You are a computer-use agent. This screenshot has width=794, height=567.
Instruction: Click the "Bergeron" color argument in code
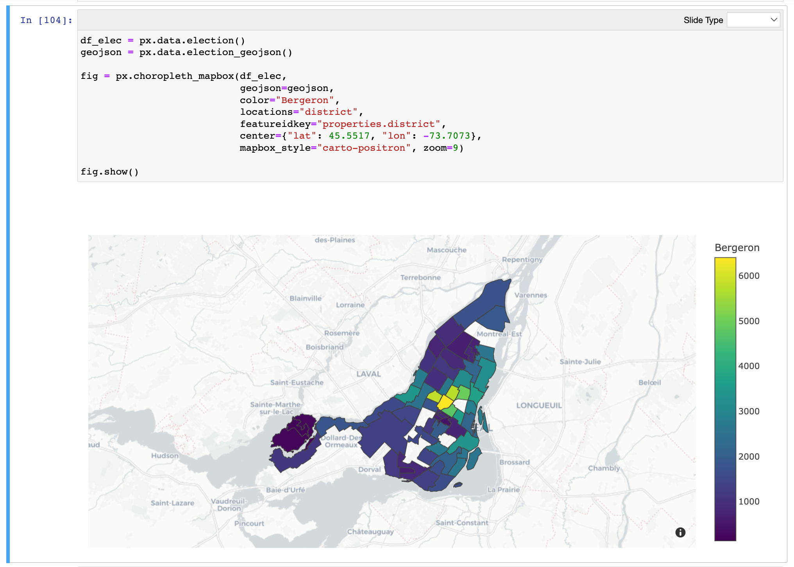(305, 100)
